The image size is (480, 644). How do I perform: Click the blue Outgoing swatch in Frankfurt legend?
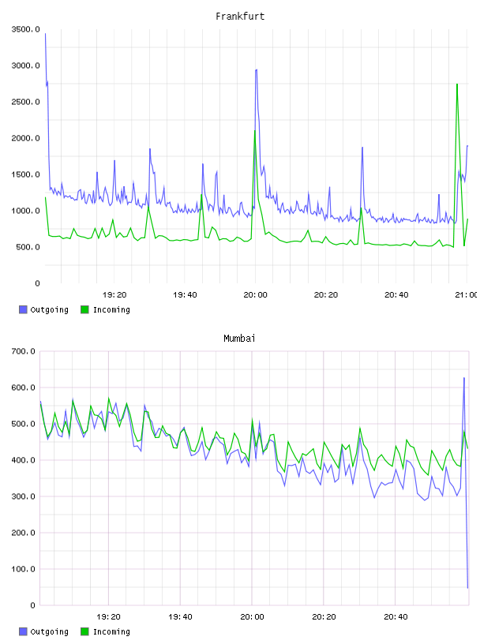click(x=23, y=309)
